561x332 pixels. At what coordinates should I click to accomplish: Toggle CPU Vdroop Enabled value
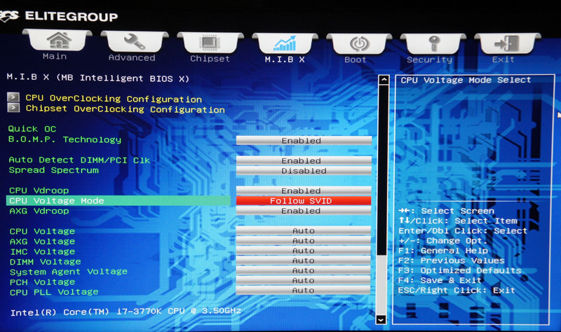click(x=303, y=191)
